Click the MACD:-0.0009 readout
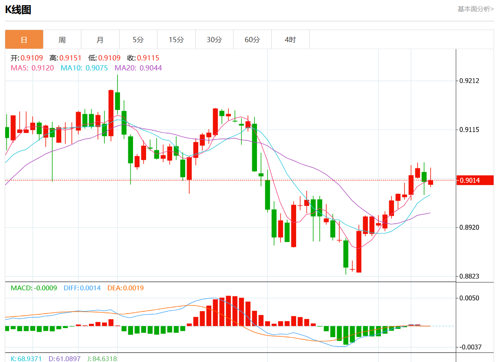This screenshot has width=501, height=362. click(x=34, y=288)
